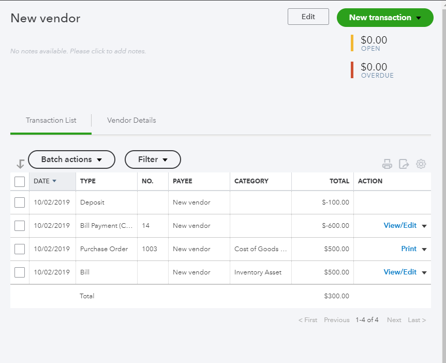Click the Cost of Goods category cell
The image size is (446, 363).
click(260, 249)
